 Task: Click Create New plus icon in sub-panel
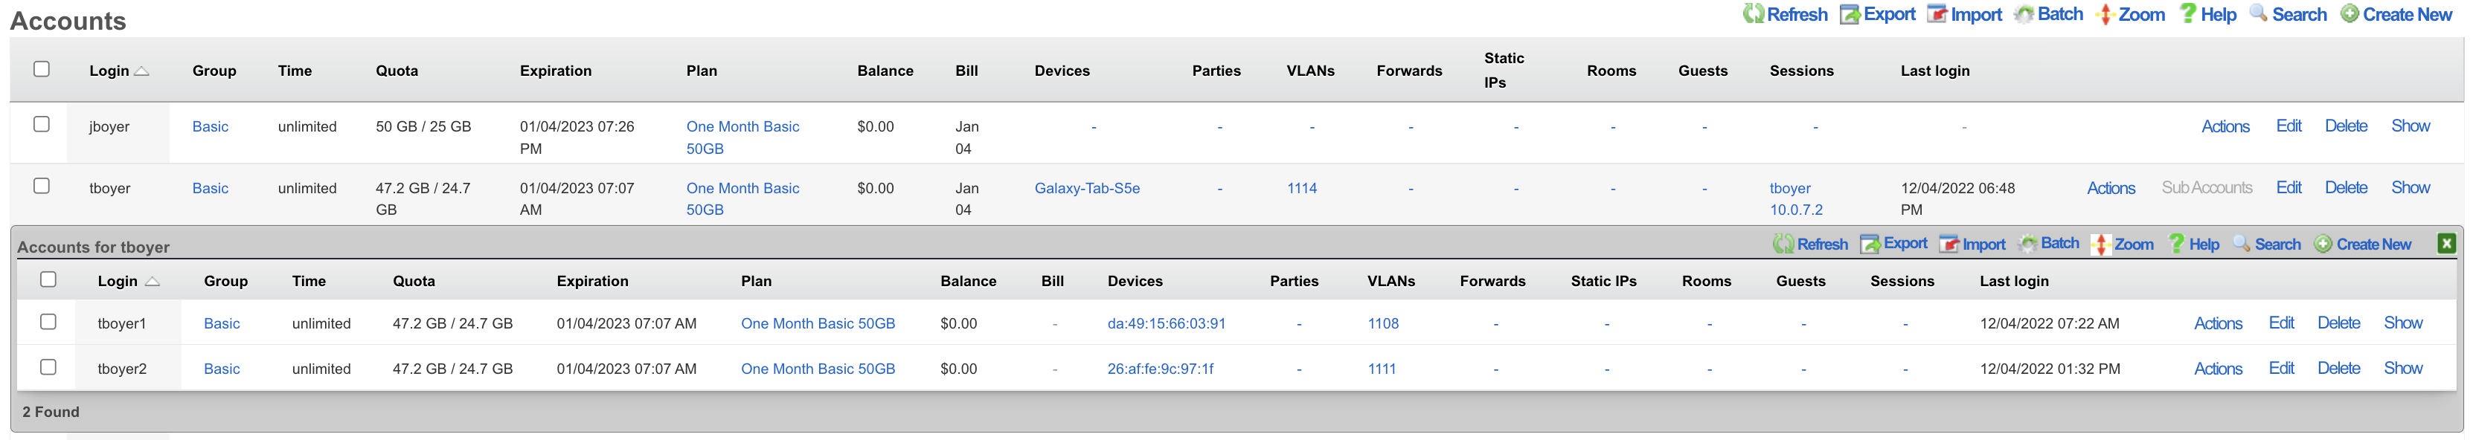tap(2323, 245)
